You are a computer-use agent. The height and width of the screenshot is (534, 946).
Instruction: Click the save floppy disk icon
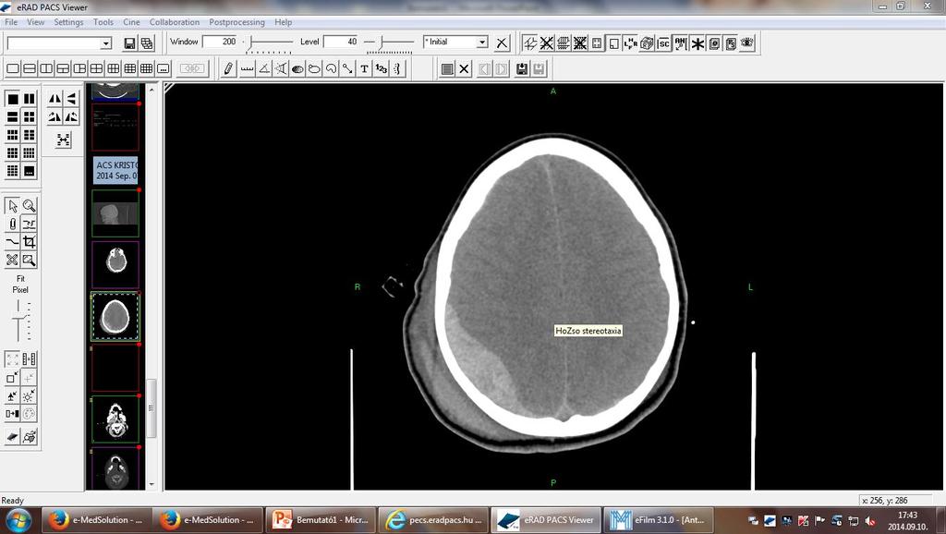(x=129, y=43)
